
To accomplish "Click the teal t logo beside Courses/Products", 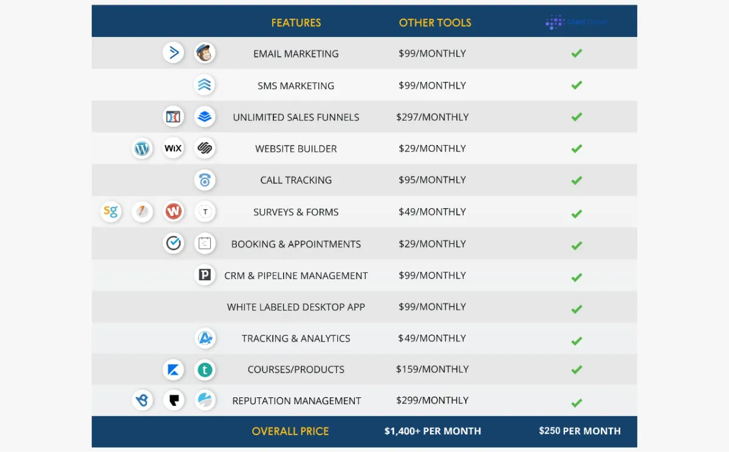I will (x=205, y=369).
